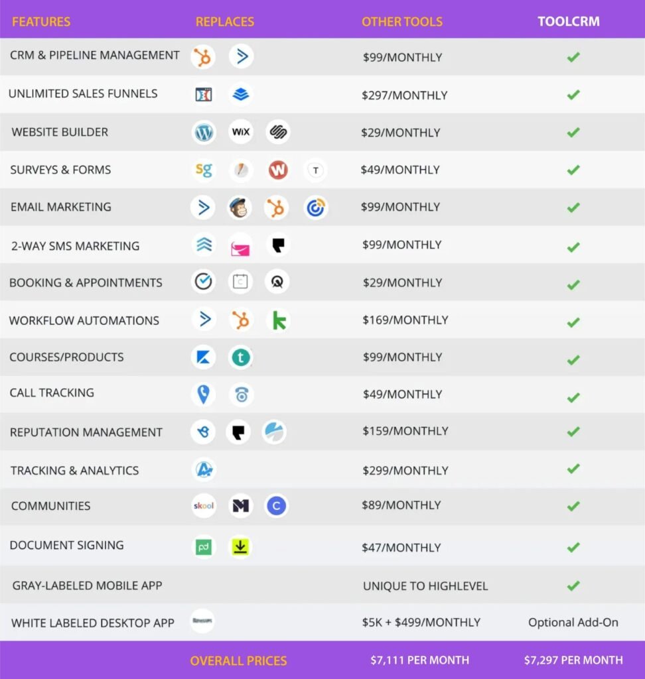Click the yellow download icon in Document Signing
645x679 pixels.
(x=240, y=547)
